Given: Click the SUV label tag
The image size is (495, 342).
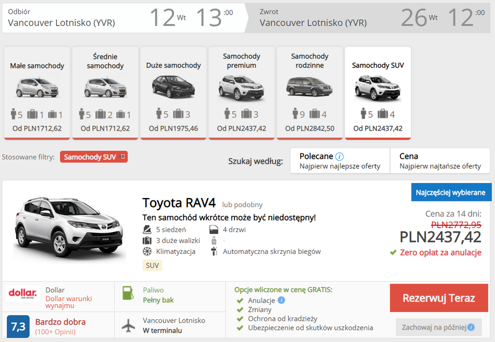Looking at the screenshot, I should (x=152, y=265).
